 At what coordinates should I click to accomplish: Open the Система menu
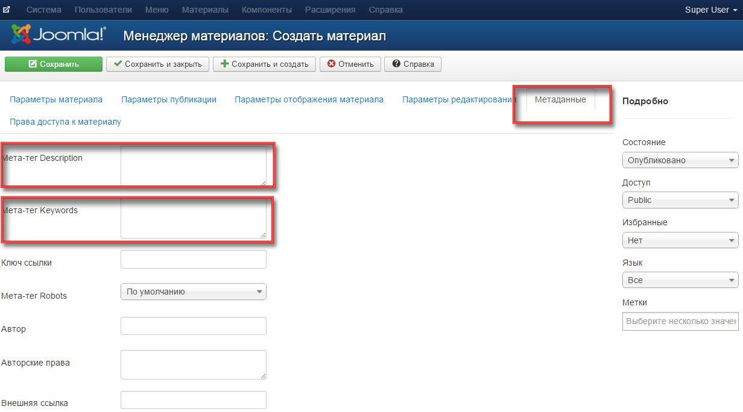click(44, 10)
